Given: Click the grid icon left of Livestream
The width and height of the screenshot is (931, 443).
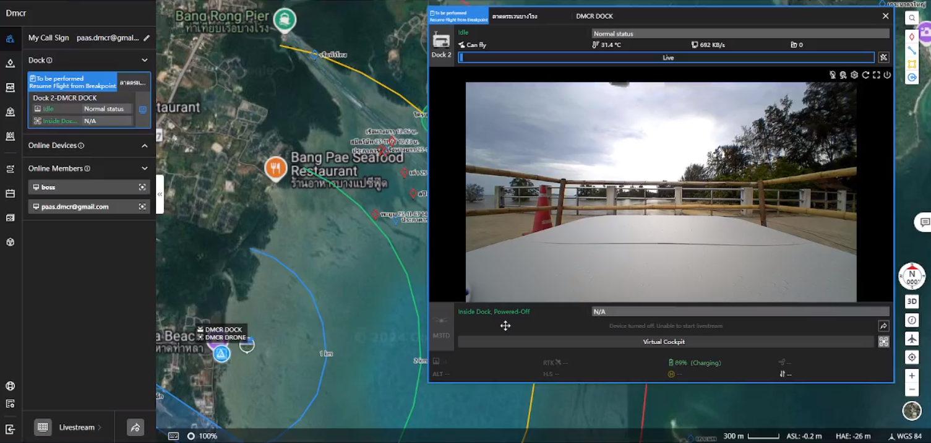Looking at the screenshot, I should point(43,428).
